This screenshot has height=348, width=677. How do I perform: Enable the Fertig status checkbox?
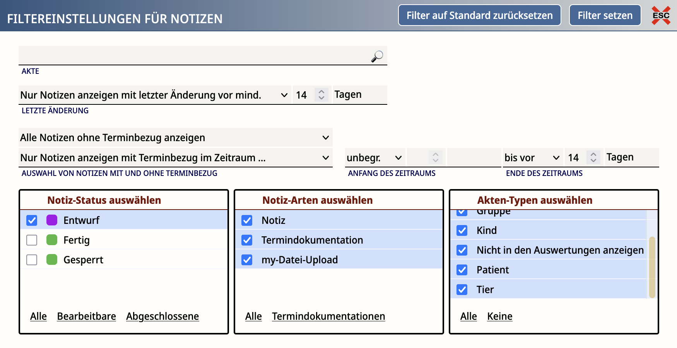click(x=32, y=240)
